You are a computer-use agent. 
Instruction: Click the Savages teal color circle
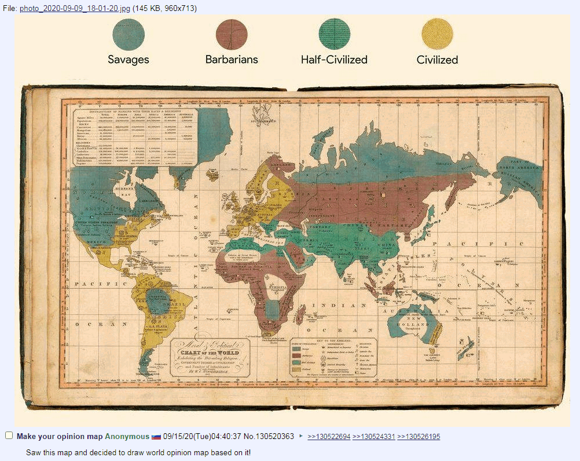(129, 34)
